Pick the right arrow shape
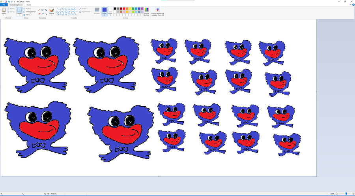Viewport: 355px width, 196px height. tap(69, 11)
